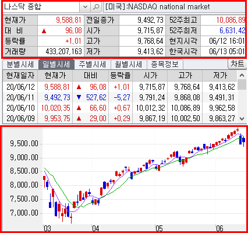
Task: Click the magnifier search icon
Action: [96, 7]
